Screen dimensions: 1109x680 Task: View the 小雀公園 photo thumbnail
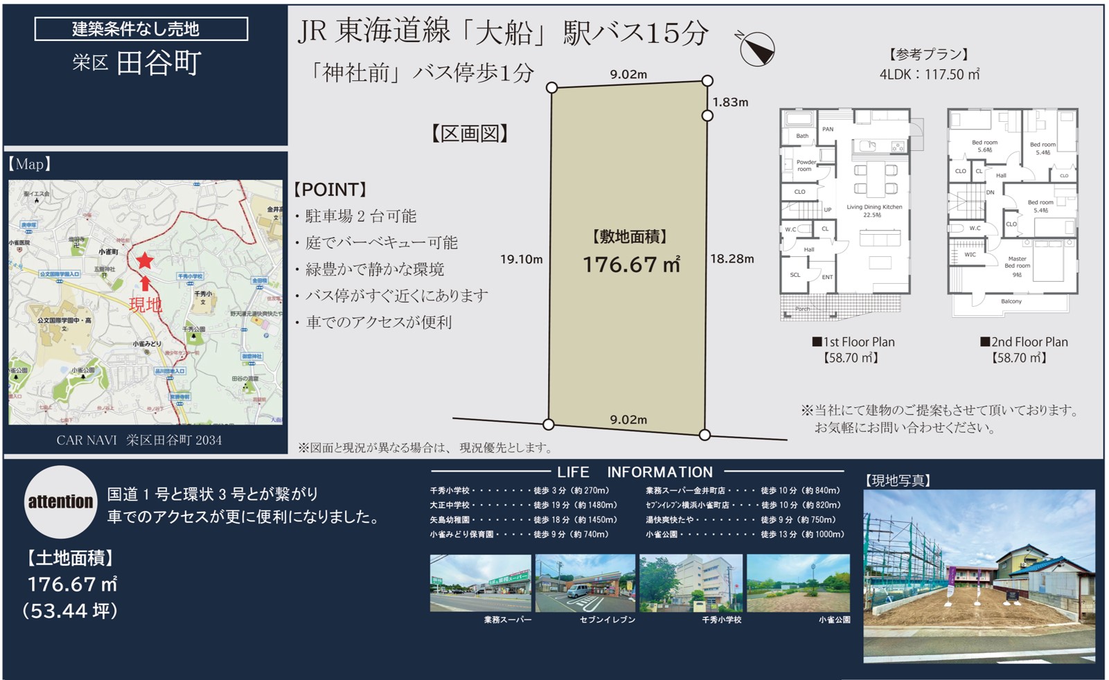(x=798, y=582)
